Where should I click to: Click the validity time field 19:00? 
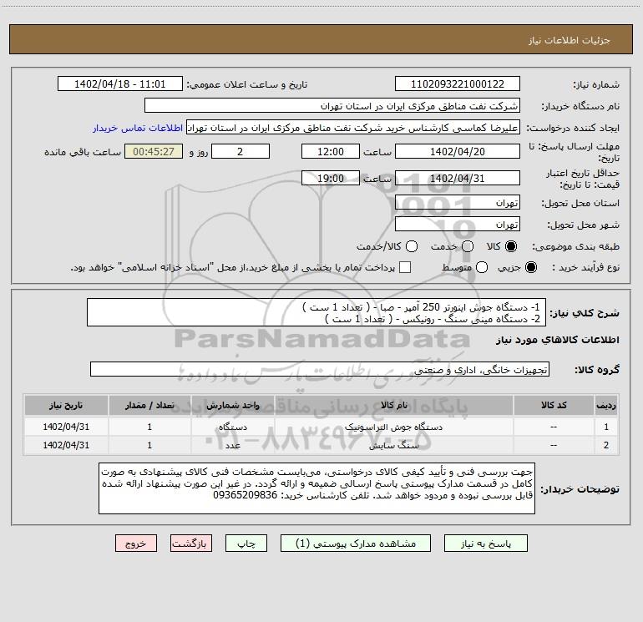(331, 179)
